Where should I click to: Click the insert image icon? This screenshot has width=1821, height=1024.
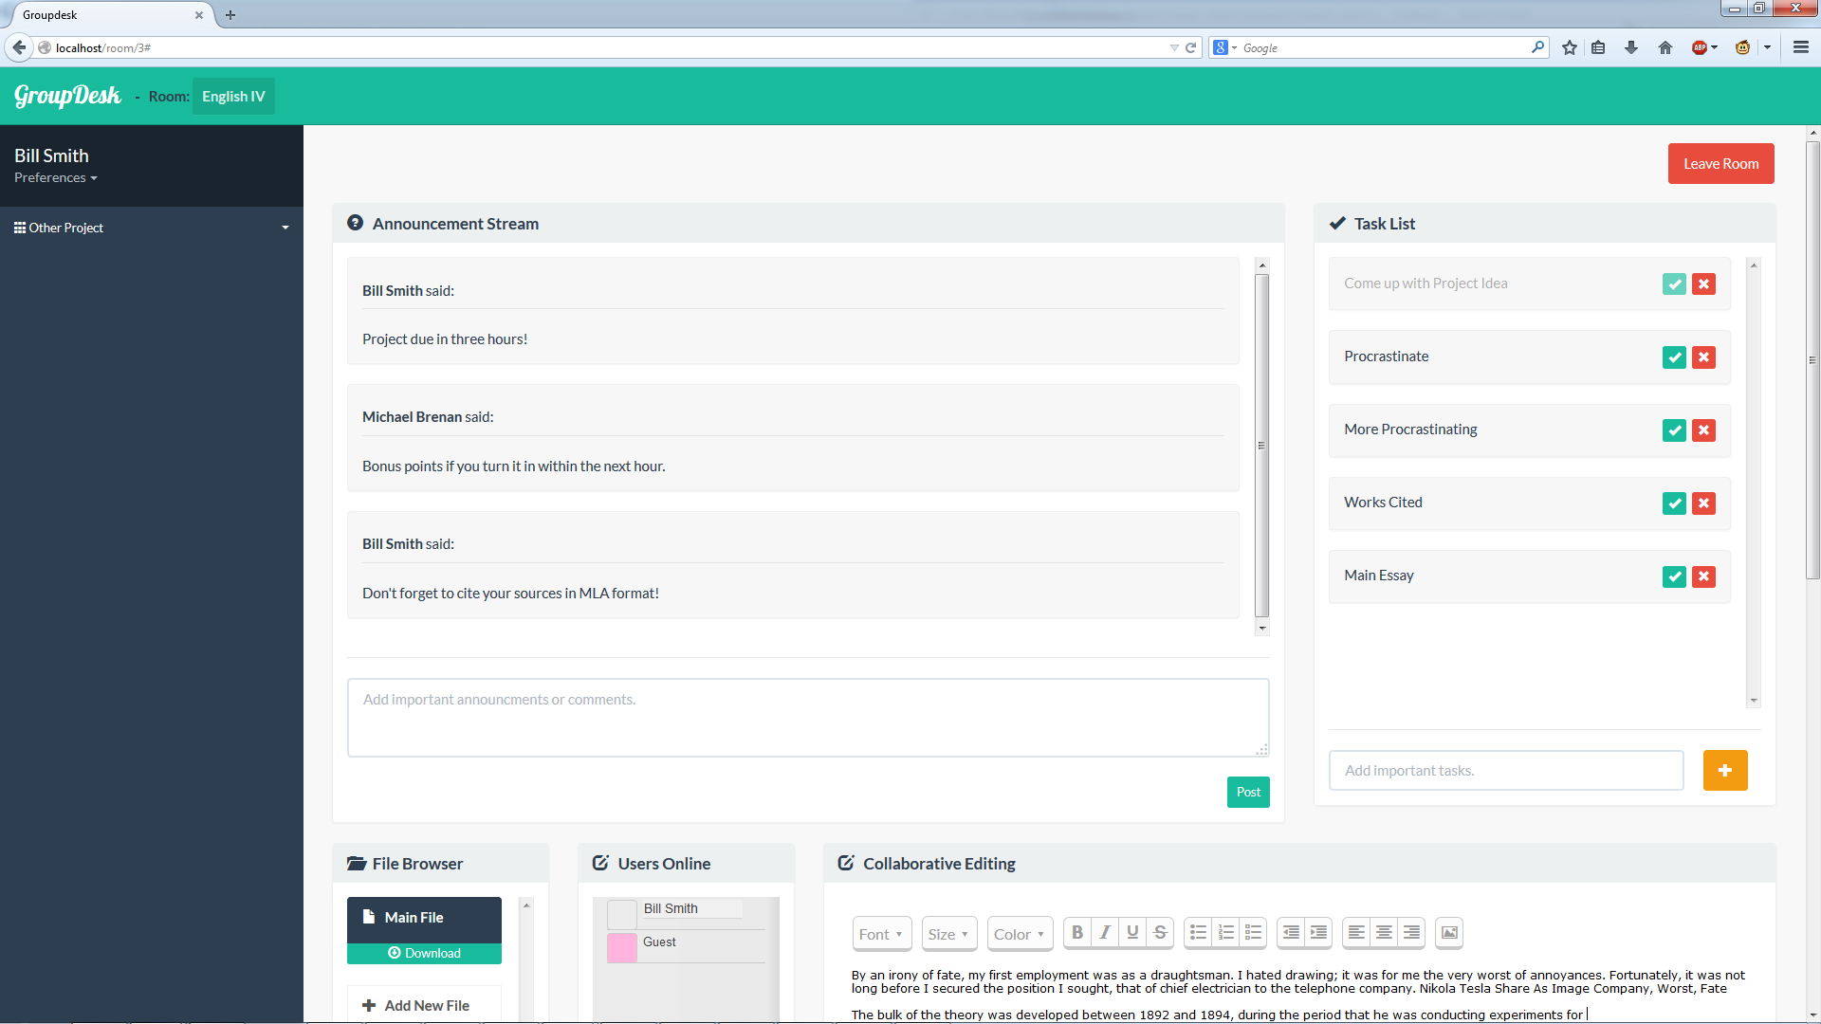(1449, 933)
